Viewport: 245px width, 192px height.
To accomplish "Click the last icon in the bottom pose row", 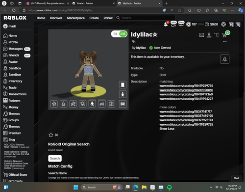I will (111, 104).
